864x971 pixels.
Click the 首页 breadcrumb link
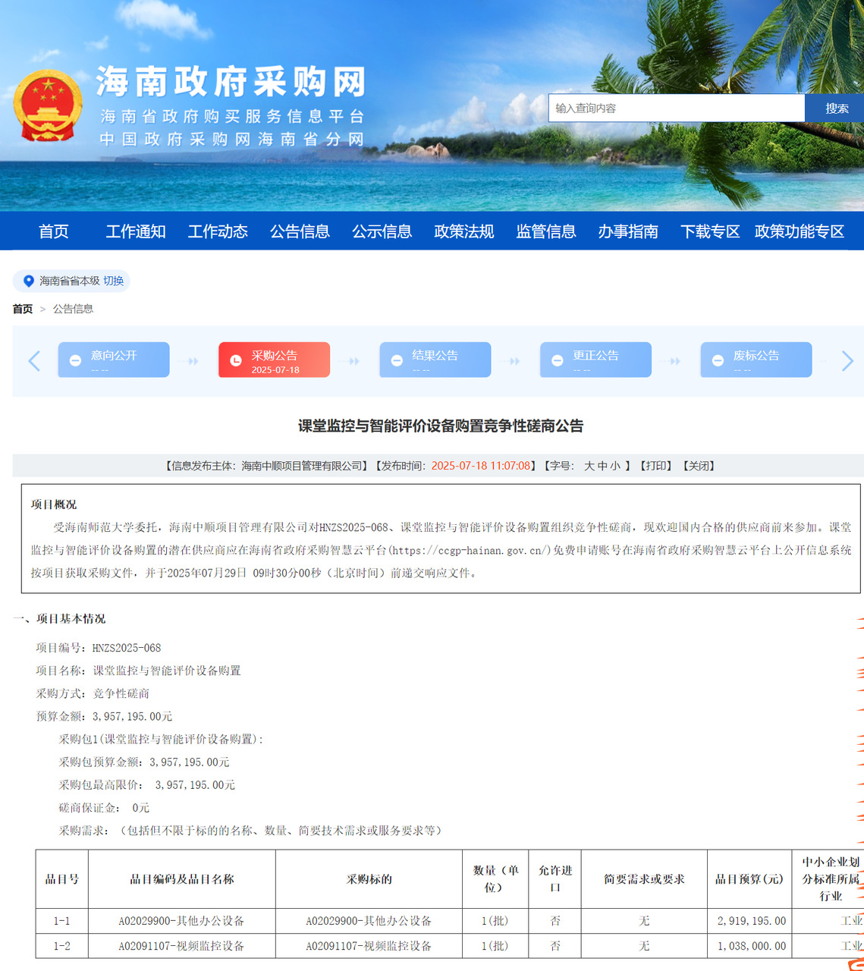point(23,309)
